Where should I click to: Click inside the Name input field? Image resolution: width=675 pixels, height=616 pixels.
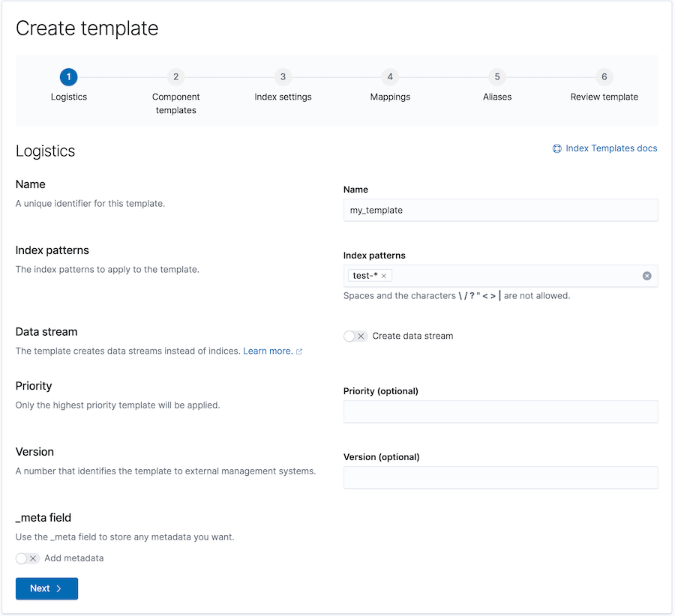(x=500, y=210)
